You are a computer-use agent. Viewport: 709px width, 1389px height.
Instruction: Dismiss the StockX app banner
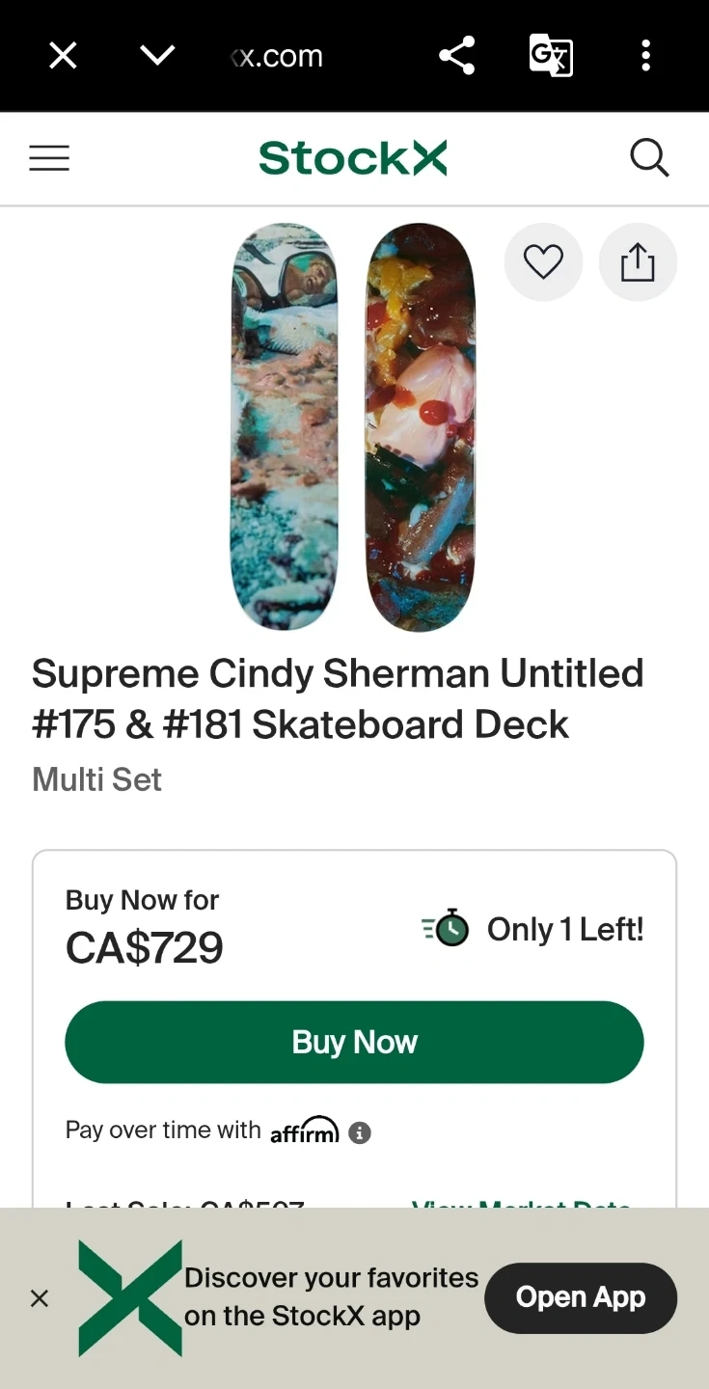40,1298
